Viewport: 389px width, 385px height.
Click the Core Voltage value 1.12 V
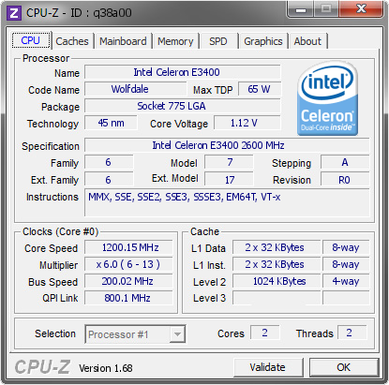pyautogui.click(x=247, y=123)
